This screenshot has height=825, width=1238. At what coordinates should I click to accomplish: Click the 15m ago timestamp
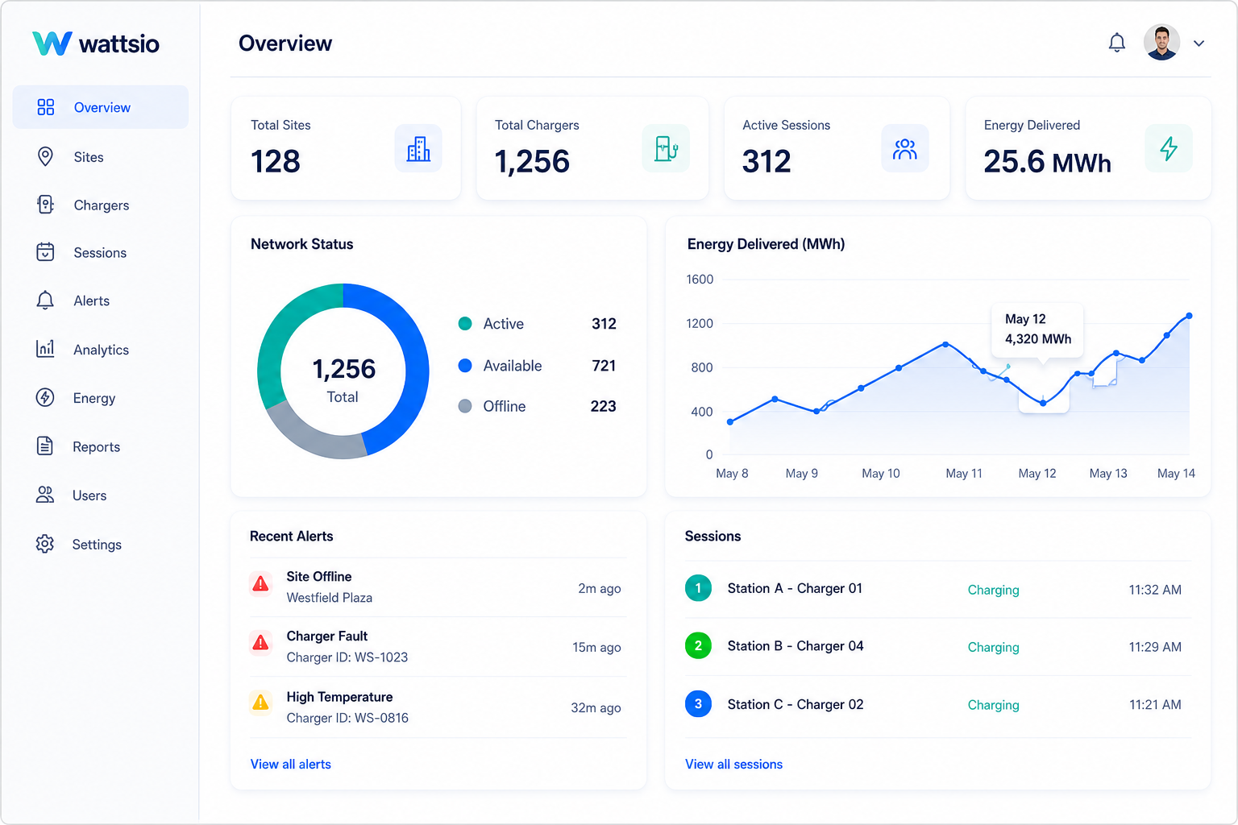[x=597, y=648]
